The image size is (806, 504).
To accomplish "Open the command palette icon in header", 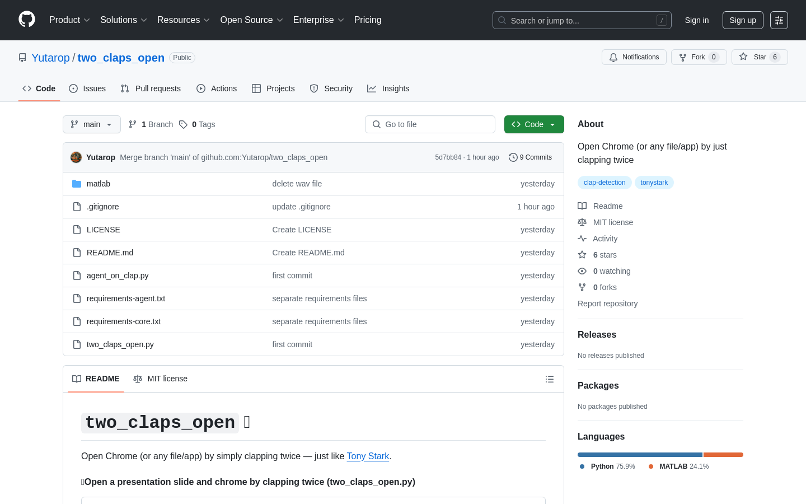I will (779, 20).
